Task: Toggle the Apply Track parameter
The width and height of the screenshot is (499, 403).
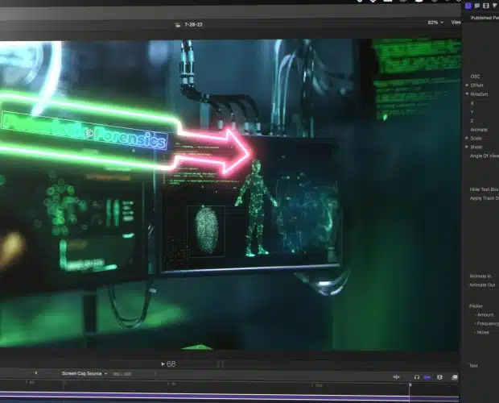Action: [x=484, y=198]
